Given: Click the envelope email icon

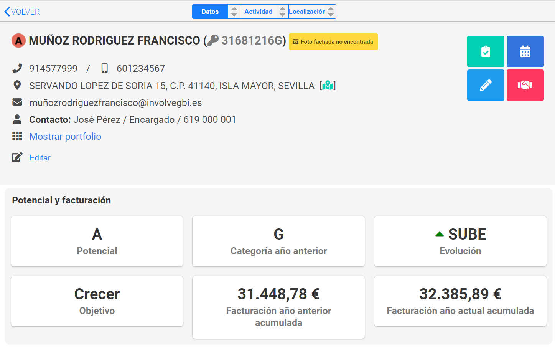Looking at the screenshot, I should 17,102.
